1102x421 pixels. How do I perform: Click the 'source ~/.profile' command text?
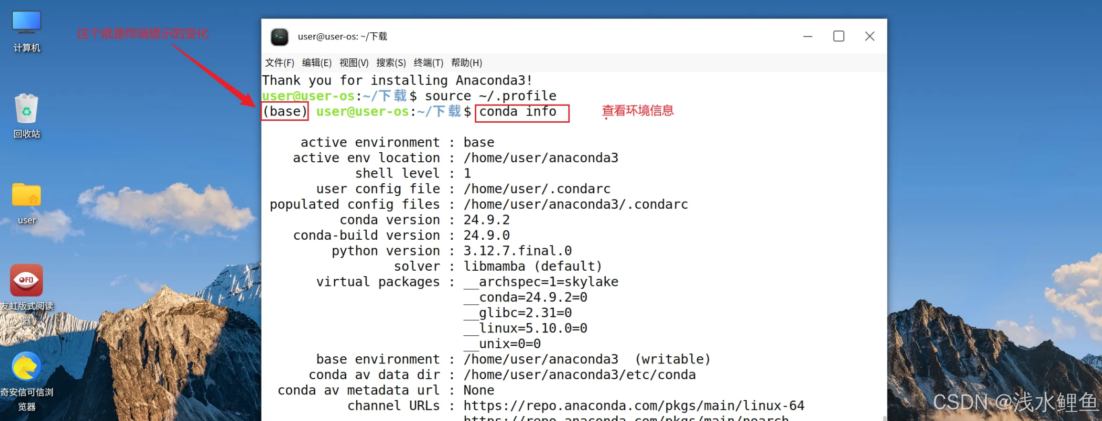click(491, 96)
